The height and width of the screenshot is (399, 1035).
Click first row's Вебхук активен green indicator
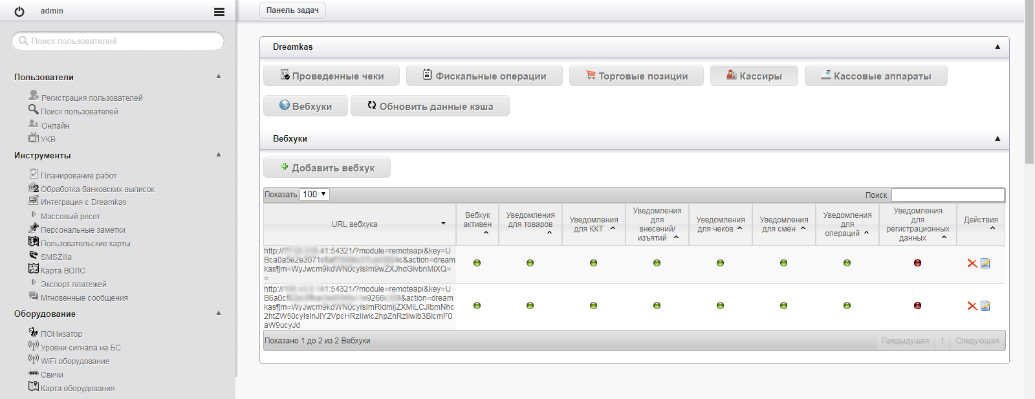coord(477,263)
